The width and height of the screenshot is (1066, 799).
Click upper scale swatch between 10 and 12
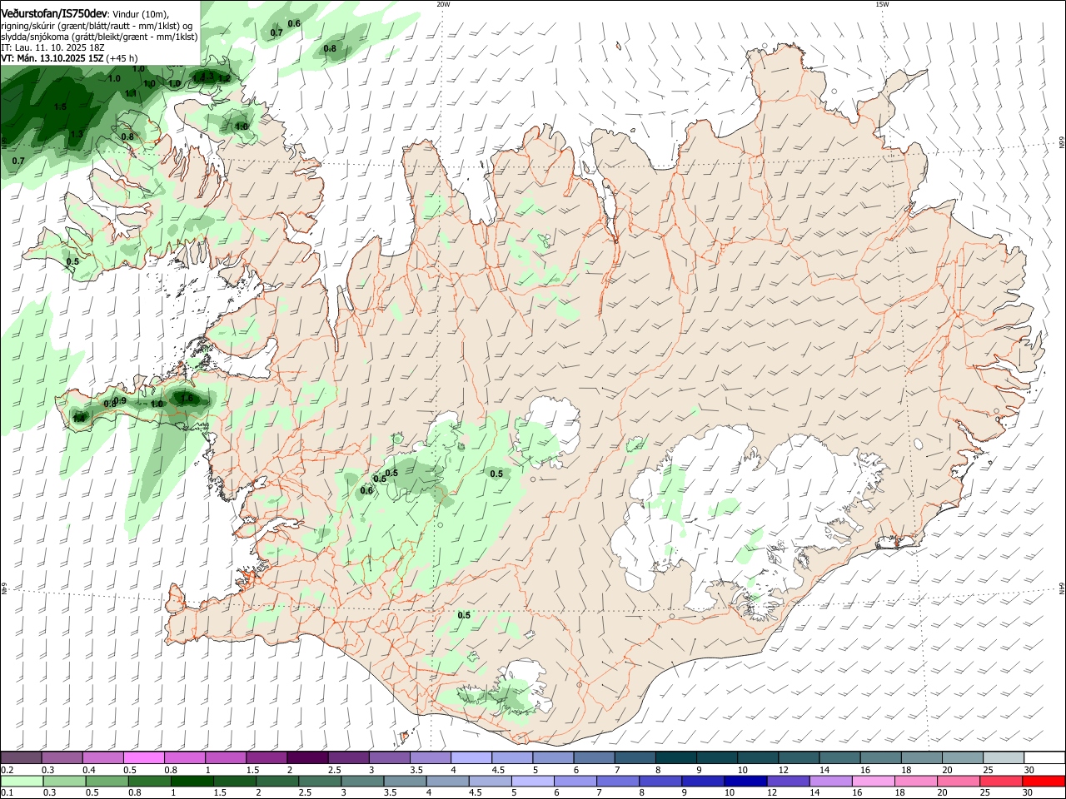click(x=757, y=757)
